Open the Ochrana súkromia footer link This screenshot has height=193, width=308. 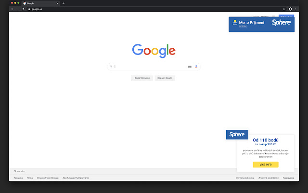[x=245, y=178]
